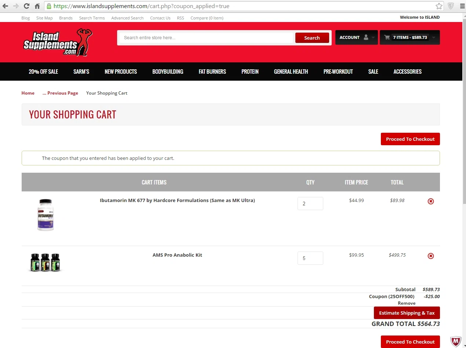
Task: Remove the 25OFF500 coupon
Action: (x=407, y=303)
